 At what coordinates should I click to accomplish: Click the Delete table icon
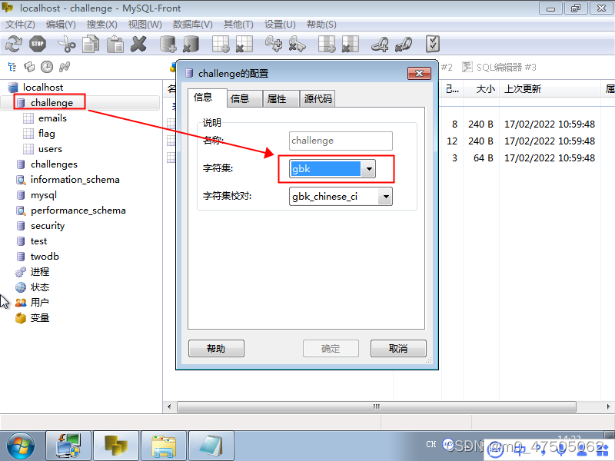pyautogui.click(x=244, y=44)
